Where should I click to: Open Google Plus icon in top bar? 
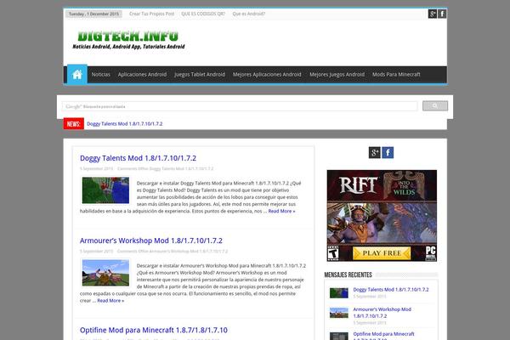pyautogui.click(x=433, y=14)
